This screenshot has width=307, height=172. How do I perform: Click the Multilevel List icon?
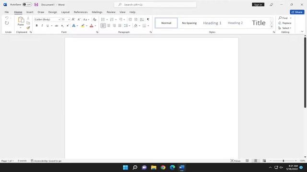(120, 19)
